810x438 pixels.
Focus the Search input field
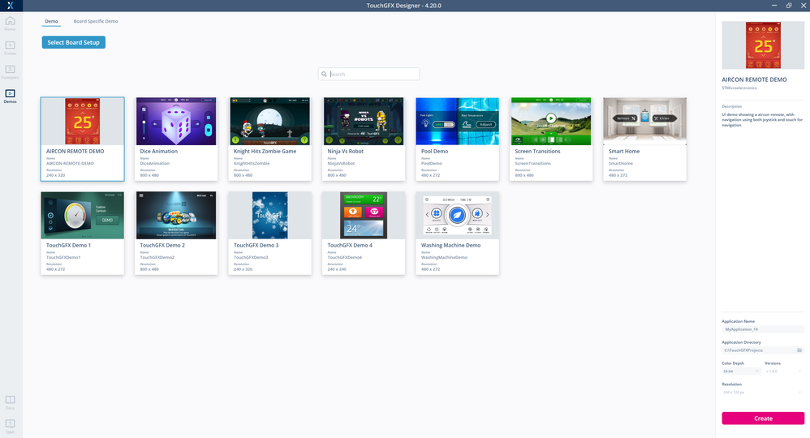tap(368, 74)
